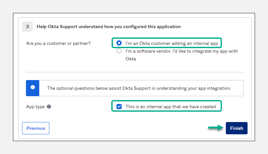Image resolution: width=268 pixels, height=154 pixels.
Task: Click the word "Okta" on vendor option's second line
Action: (131, 59)
